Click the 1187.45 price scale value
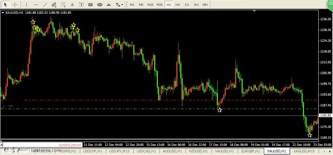The image size is (333, 155). pos(325,105)
